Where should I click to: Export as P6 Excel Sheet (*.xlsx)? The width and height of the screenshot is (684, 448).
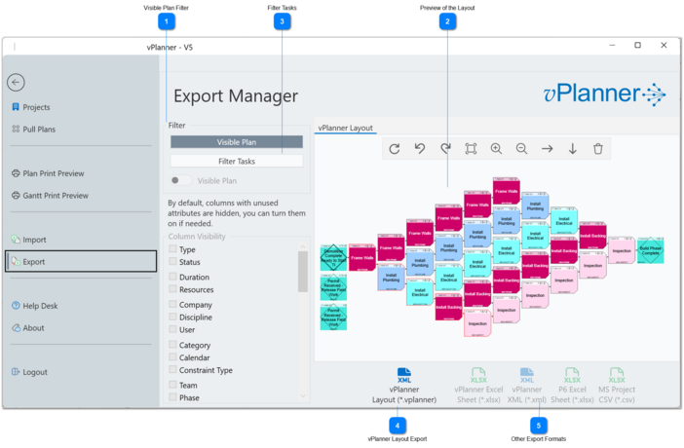click(x=572, y=386)
